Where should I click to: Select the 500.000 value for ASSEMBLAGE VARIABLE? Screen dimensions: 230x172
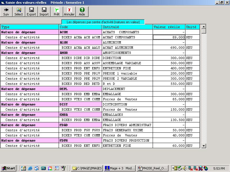[x=169, y=63]
